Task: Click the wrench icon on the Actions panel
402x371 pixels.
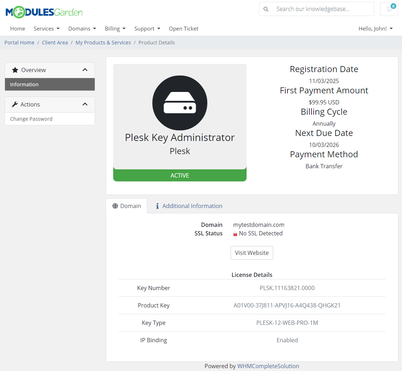Action: [15, 104]
